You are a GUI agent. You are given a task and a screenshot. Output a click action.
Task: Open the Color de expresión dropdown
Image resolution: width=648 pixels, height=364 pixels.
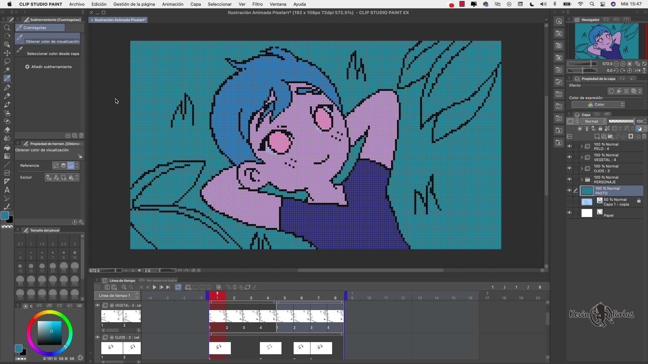598,104
